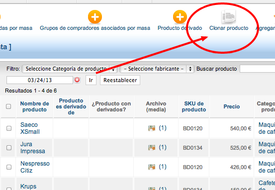Screen dimensions: 275x190
Task: Open media image icon for Saeco XSmall
Action: click(x=152, y=128)
